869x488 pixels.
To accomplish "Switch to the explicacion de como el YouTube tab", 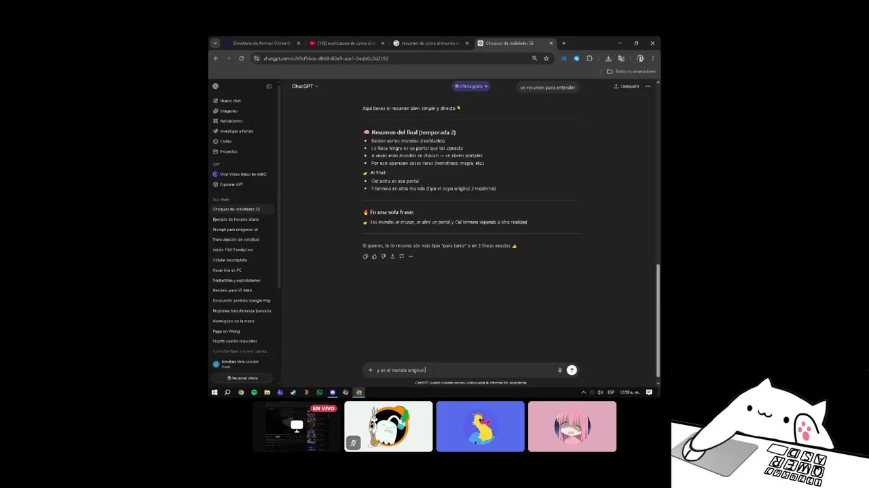I will (346, 43).
